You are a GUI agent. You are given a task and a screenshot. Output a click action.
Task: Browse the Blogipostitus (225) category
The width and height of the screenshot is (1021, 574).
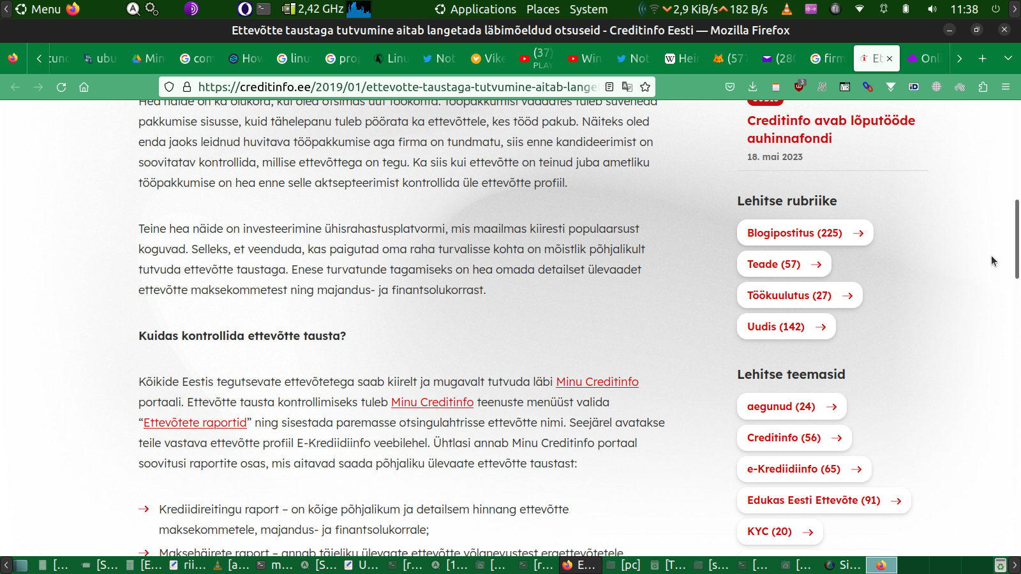[x=805, y=233]
